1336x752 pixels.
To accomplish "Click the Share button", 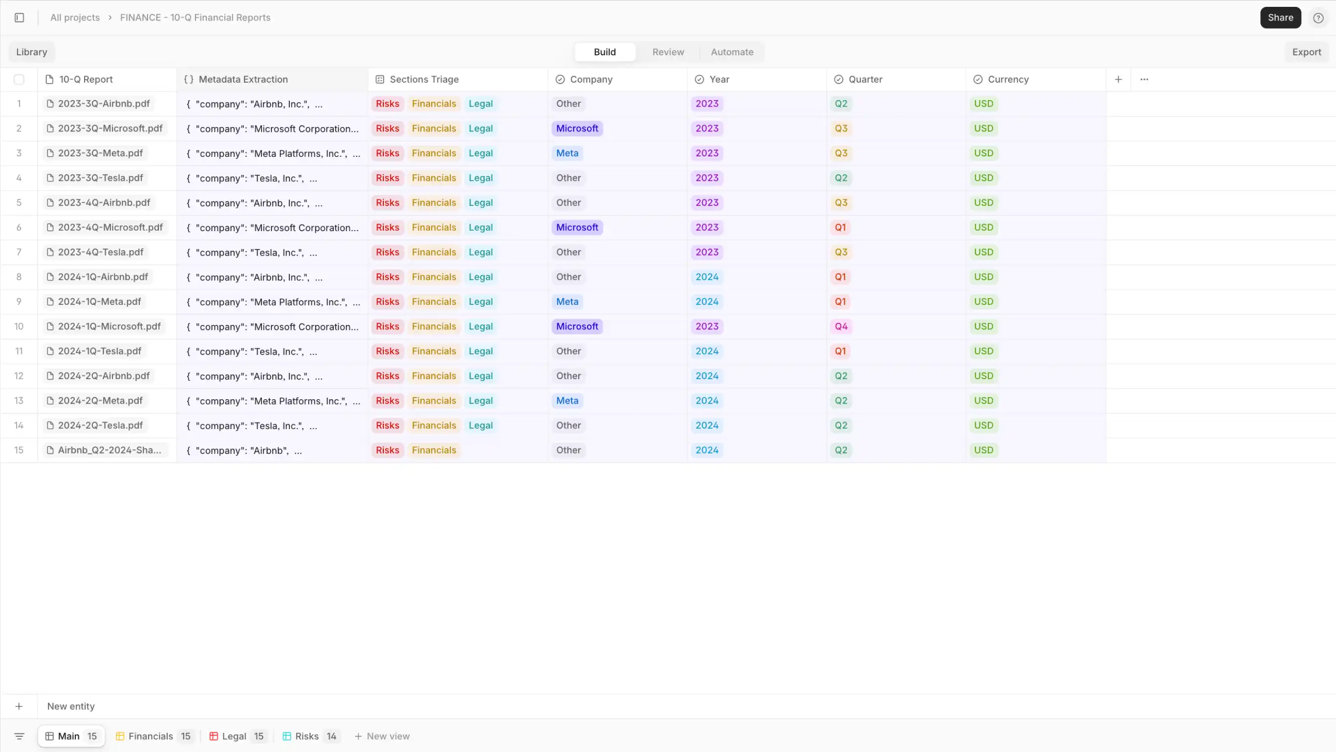I will pyautogui.click(x=1280, y=18).
